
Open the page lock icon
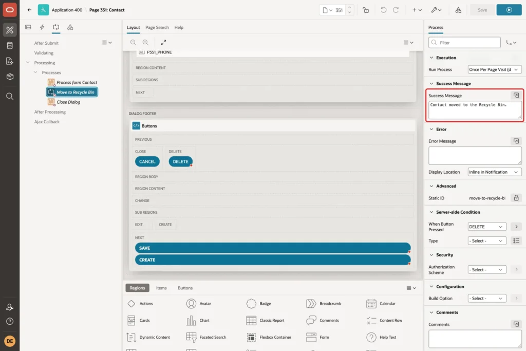(366, 10)
